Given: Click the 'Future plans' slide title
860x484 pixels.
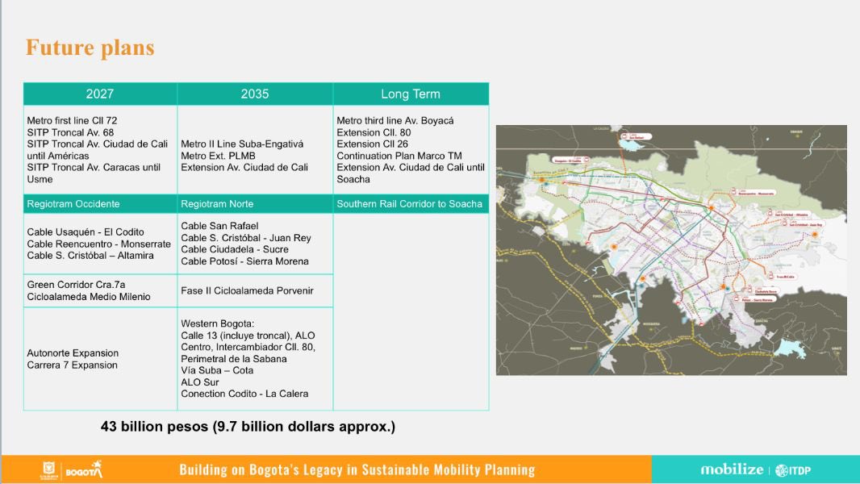Looking at the screenshot, I should 90,47.
